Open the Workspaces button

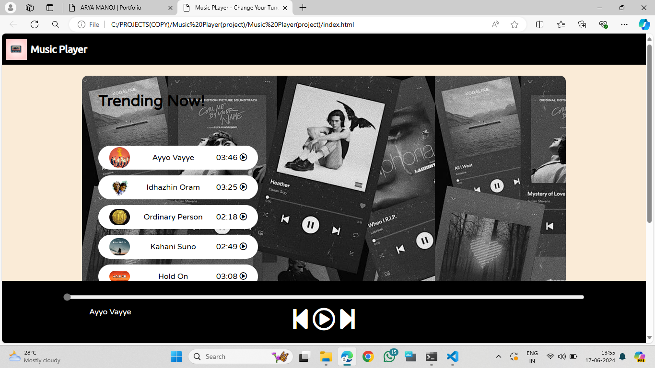point(30,8)
